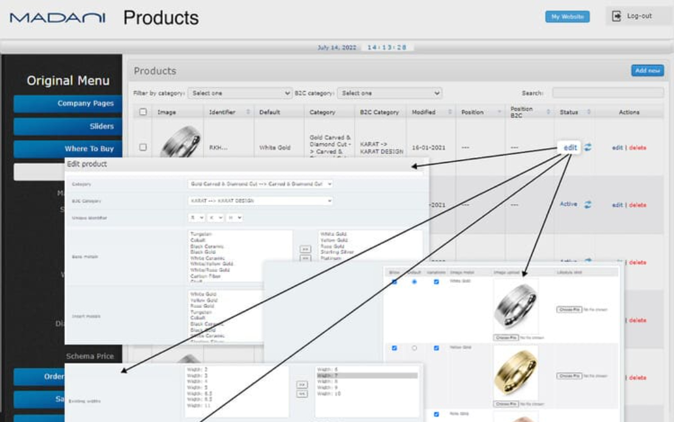Select Tungsten in Base metals list
674x422 pixels.
201,234
